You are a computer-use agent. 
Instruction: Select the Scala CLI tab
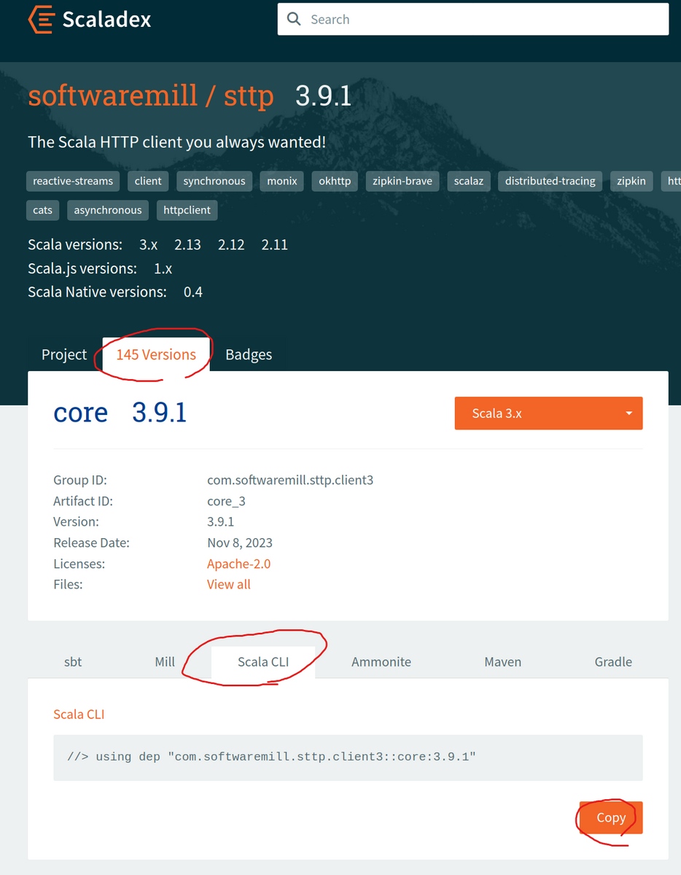click(263, 662)
